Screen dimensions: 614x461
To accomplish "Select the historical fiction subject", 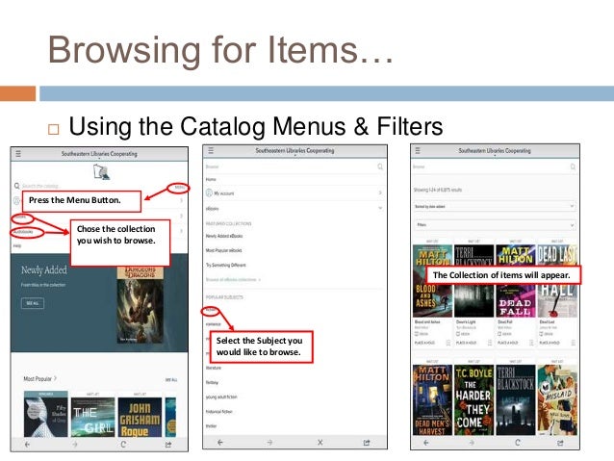I will coord(218,412).
